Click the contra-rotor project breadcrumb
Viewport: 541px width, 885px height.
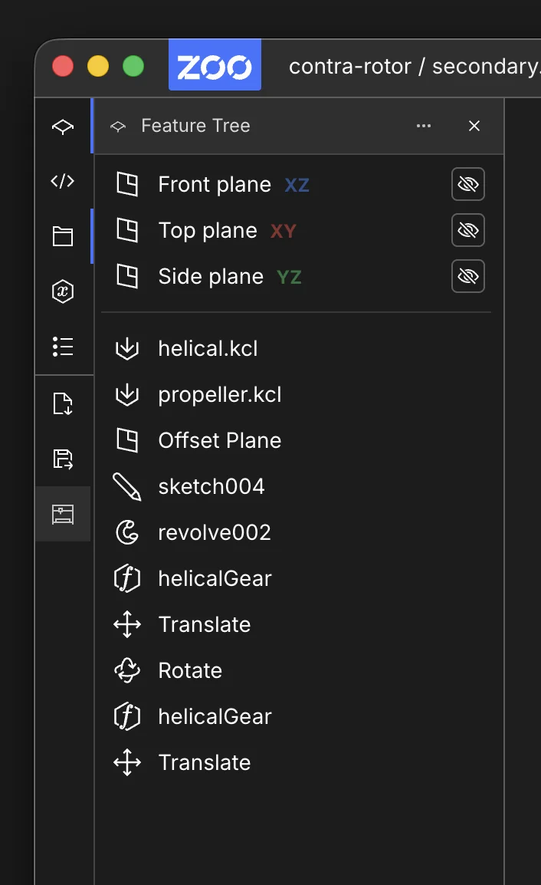[x=351, y=66]
